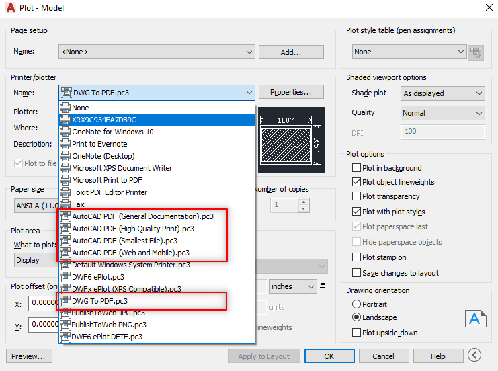Select AutoCAD PDF (High Quality Print).pc3
Image resolution: width=498 pixels, height=371 pixels.
[x=157, y=229]
